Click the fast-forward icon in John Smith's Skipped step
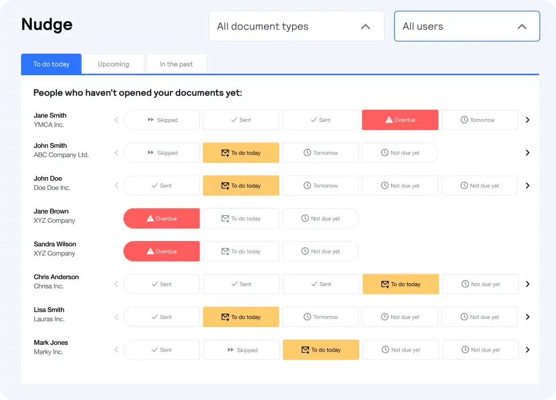This screenshot has width=556, height=400. pyautogui.click(x=151, y=153)
